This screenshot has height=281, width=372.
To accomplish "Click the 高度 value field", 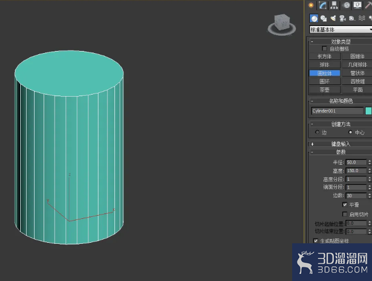I will pyautogui.click(x=357, y=171).
